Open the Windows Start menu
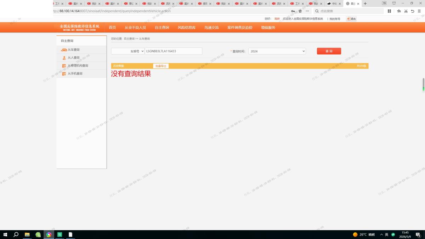Image resolution: width=425 pixels, height=239 pixels. [x=5, y=234]
